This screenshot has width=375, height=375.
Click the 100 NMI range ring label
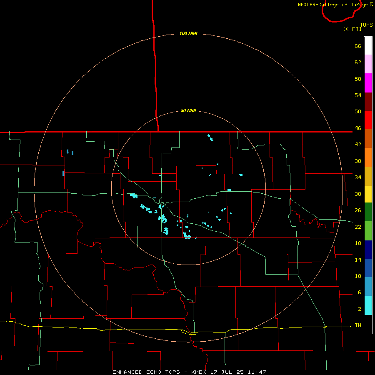coord(188,33)
